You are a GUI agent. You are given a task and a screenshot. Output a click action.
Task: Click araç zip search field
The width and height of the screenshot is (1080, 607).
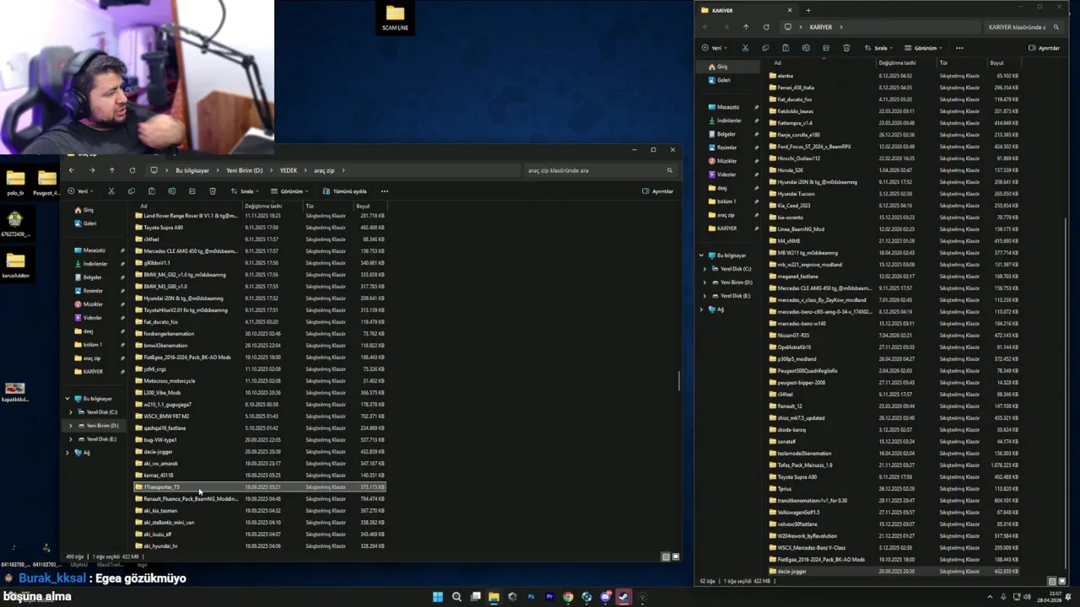600,170
